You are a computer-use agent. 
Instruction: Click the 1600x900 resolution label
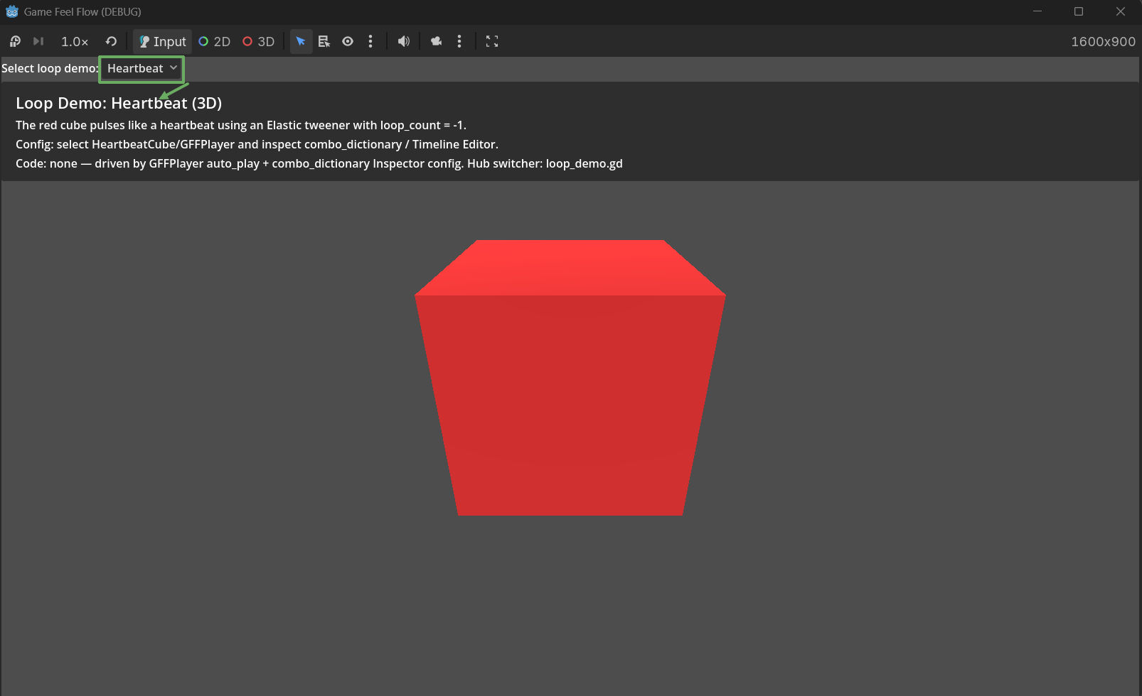pos(1103,42)
